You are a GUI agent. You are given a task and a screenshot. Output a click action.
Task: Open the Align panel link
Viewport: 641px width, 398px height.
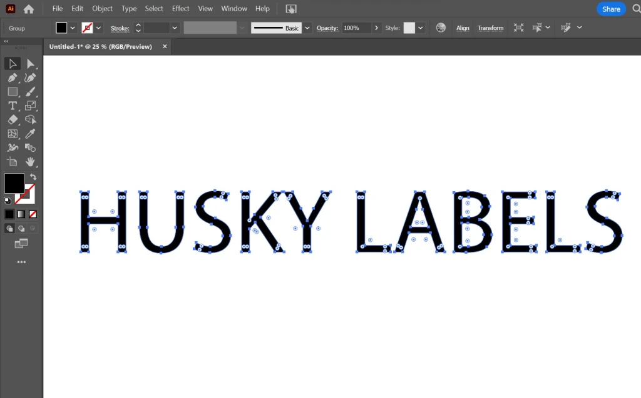pos(463,27)
